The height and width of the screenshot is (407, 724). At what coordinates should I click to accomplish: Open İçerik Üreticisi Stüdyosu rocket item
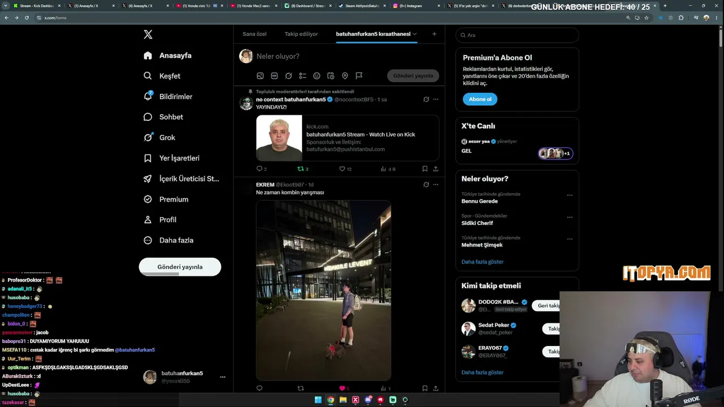coord(181,179)
